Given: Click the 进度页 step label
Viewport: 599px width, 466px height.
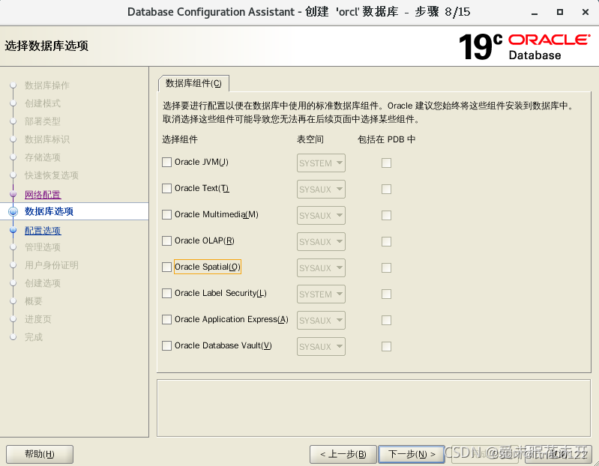Looking at the screenshot, I should 37,319.
